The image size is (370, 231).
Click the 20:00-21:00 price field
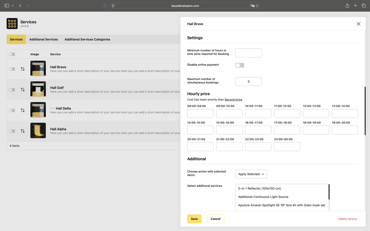click(200, 147)
